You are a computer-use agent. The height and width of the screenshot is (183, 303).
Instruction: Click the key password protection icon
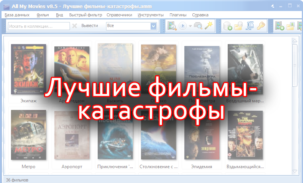(260, 26)
